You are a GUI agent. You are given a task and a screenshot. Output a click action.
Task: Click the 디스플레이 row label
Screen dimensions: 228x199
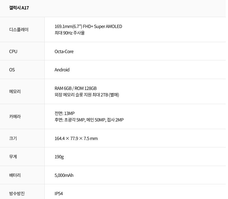(x=19, y=29)
